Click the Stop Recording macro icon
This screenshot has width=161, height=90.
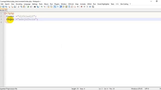(85, 7)
